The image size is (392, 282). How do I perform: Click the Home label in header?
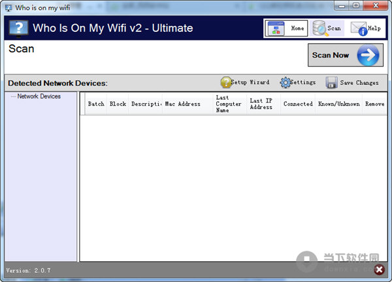297,28
